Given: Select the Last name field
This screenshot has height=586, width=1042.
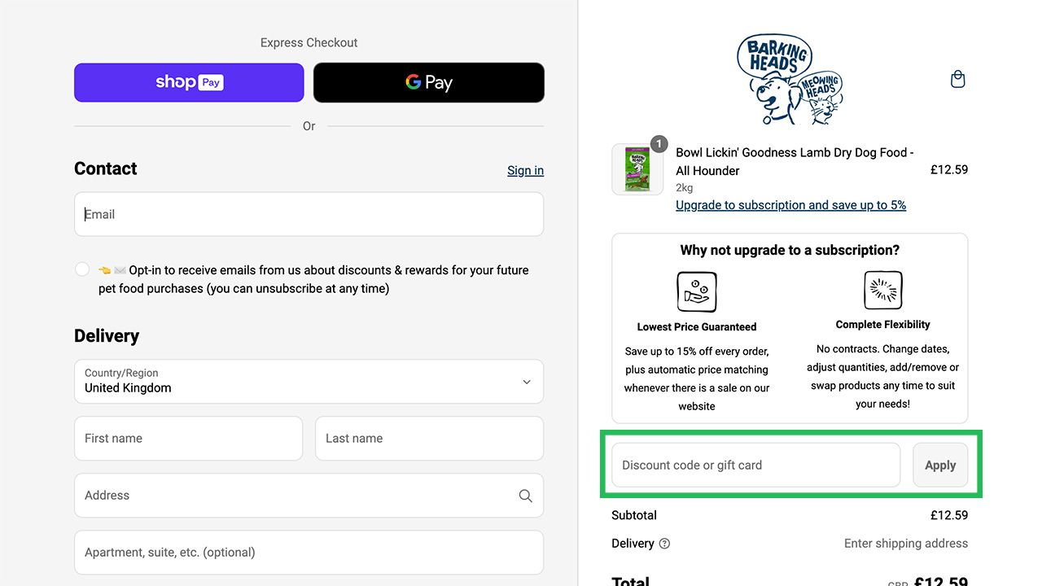Looking at the screenshot, I should (429, 439).
